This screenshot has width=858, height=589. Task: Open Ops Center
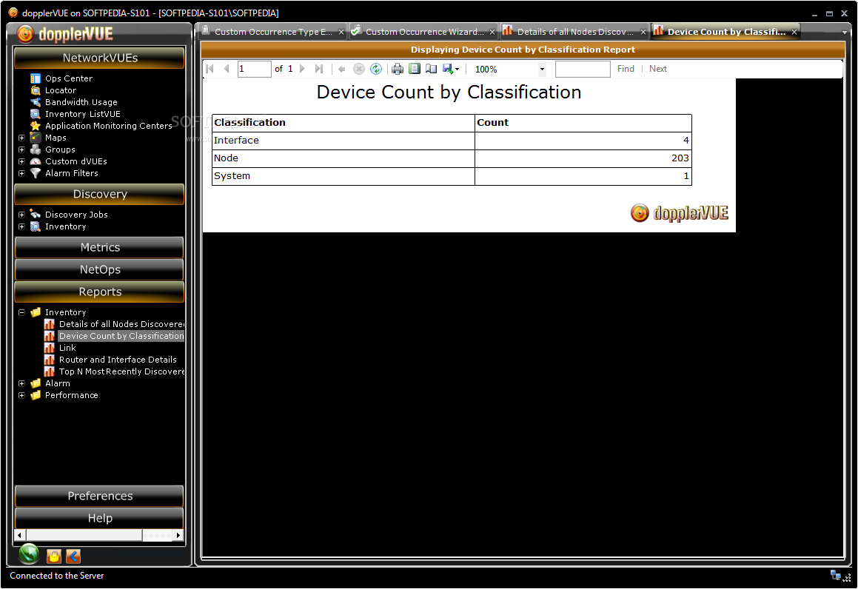tap(69, 78)
